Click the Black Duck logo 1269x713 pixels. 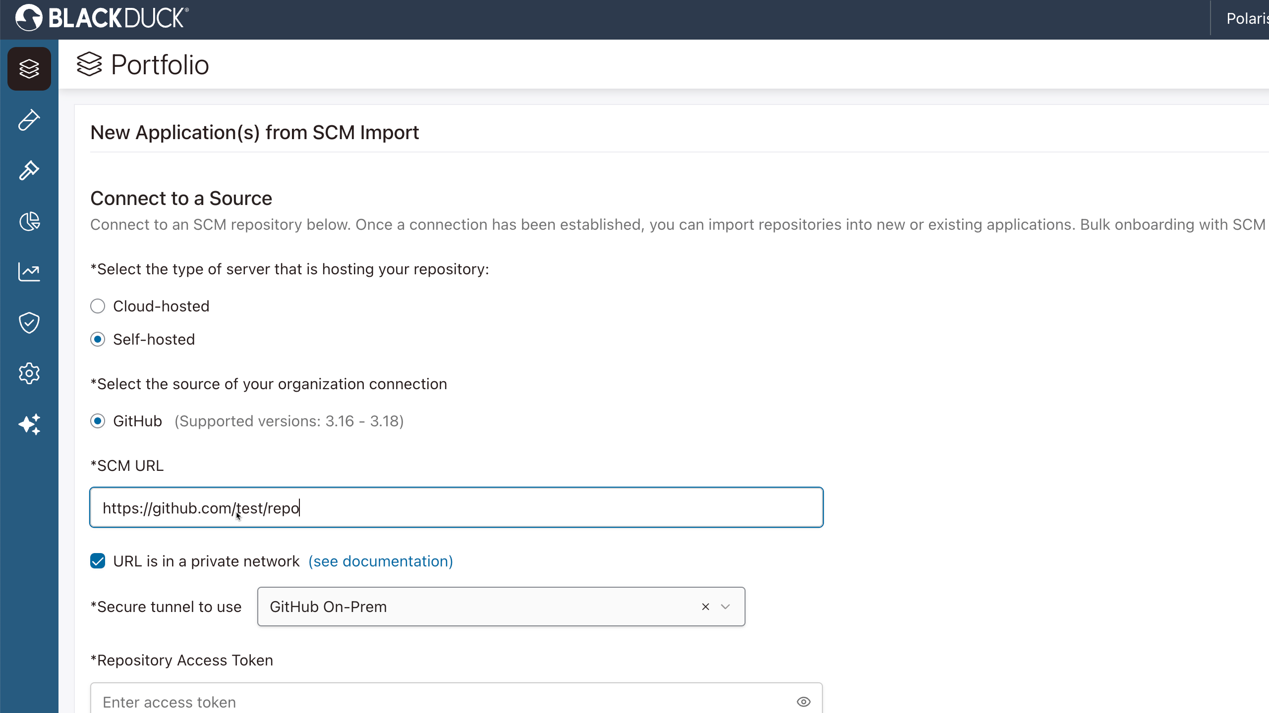click(102, 18)
